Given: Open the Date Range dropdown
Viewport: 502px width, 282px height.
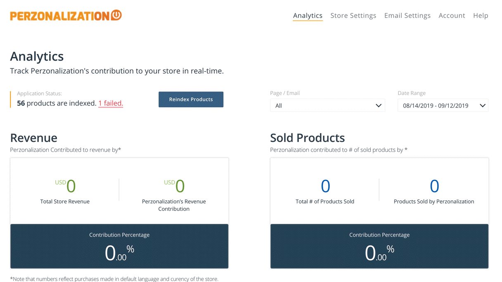Looking at the screenshot, I should (443, 105).
